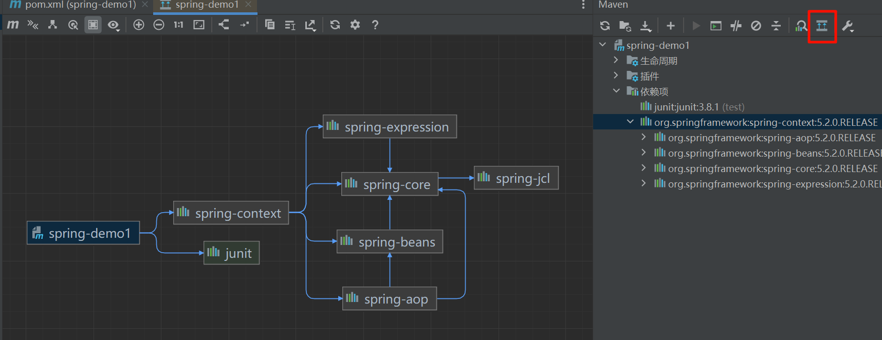Reload all Maven projects

pos(605,26)
